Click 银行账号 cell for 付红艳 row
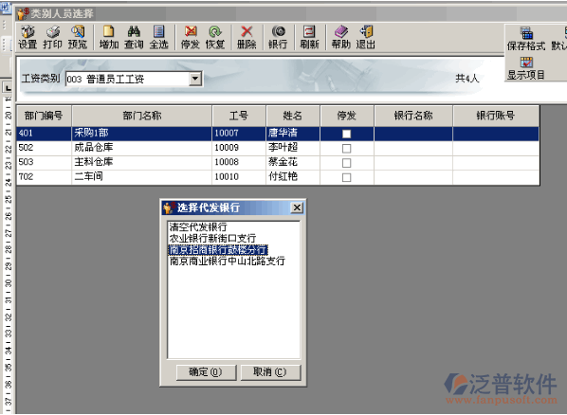This screenshot has height=415, width=567. coord(495,177)
